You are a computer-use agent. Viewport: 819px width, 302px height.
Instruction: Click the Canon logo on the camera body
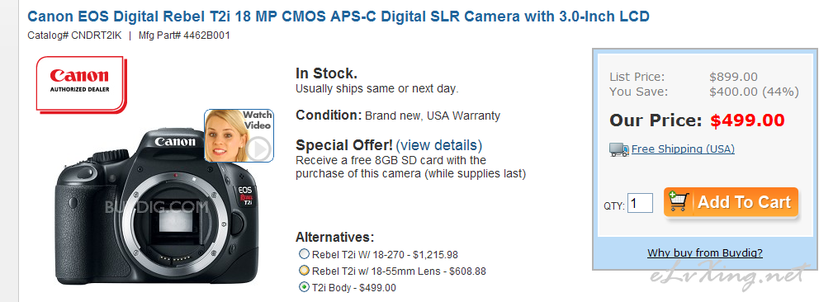[175, 141]
